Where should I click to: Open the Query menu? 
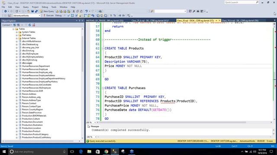26,7
